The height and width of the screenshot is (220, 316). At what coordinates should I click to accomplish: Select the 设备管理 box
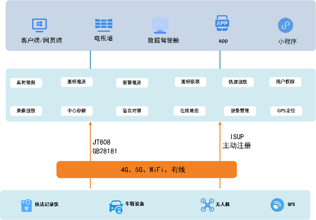(240, 111)
